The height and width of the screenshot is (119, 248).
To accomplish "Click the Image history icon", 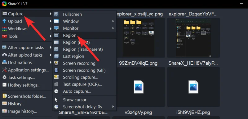I will [x=4, y=111].
